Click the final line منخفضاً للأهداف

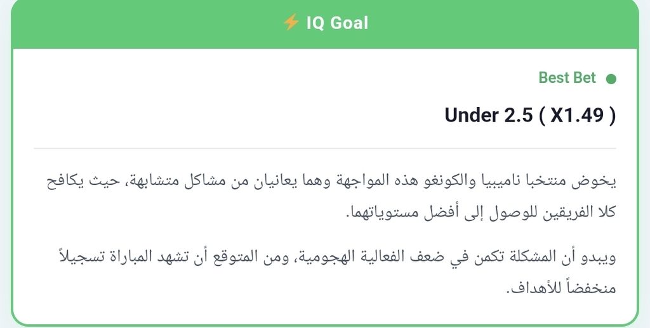pyautogui.click(x=561, y=287)
